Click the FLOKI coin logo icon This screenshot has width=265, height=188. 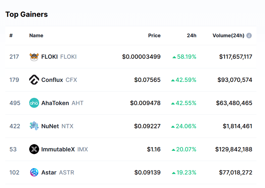(34, 57)
